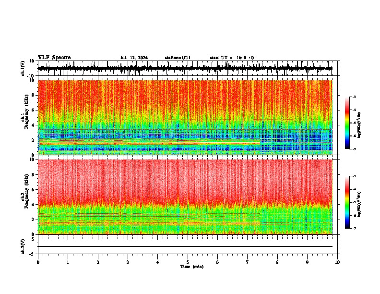The image size is (380, 294).
Task: Click the "ch.1(V)" axis label
Action: 23,68
